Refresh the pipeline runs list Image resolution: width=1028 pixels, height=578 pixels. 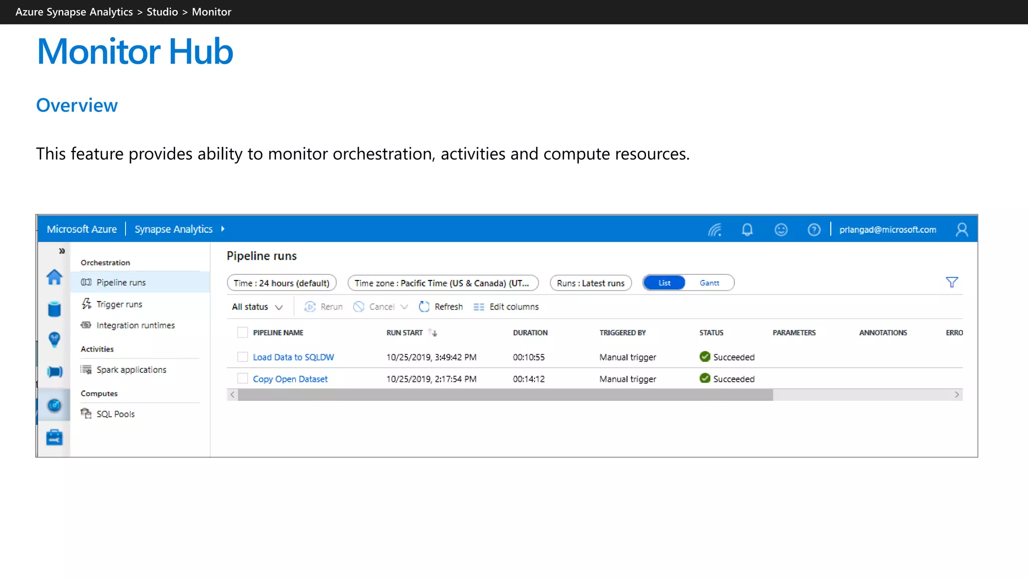pos(441,307)
